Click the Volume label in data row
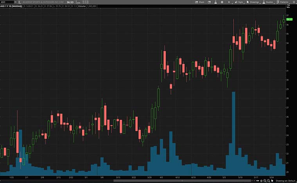The image size is (297, 183). tap(82, 6)
